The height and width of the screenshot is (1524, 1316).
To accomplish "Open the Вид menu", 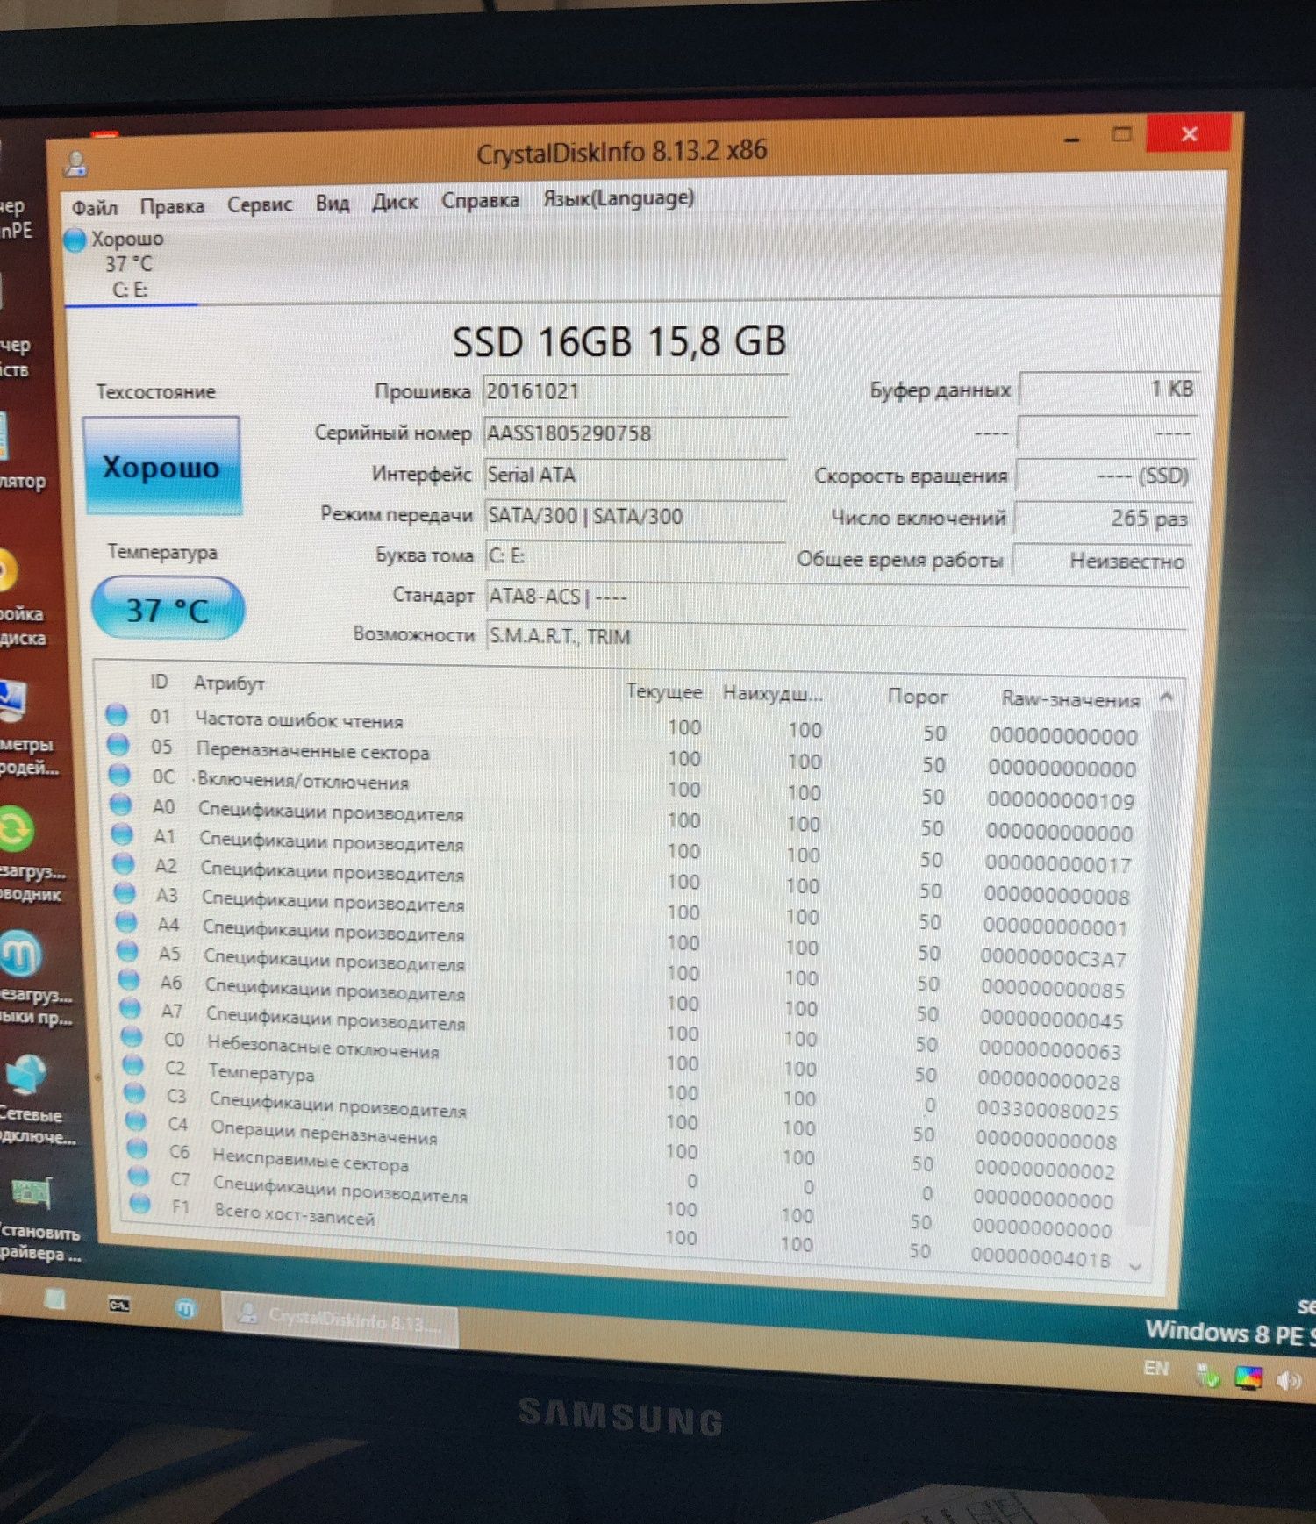I will click(333, 203).
